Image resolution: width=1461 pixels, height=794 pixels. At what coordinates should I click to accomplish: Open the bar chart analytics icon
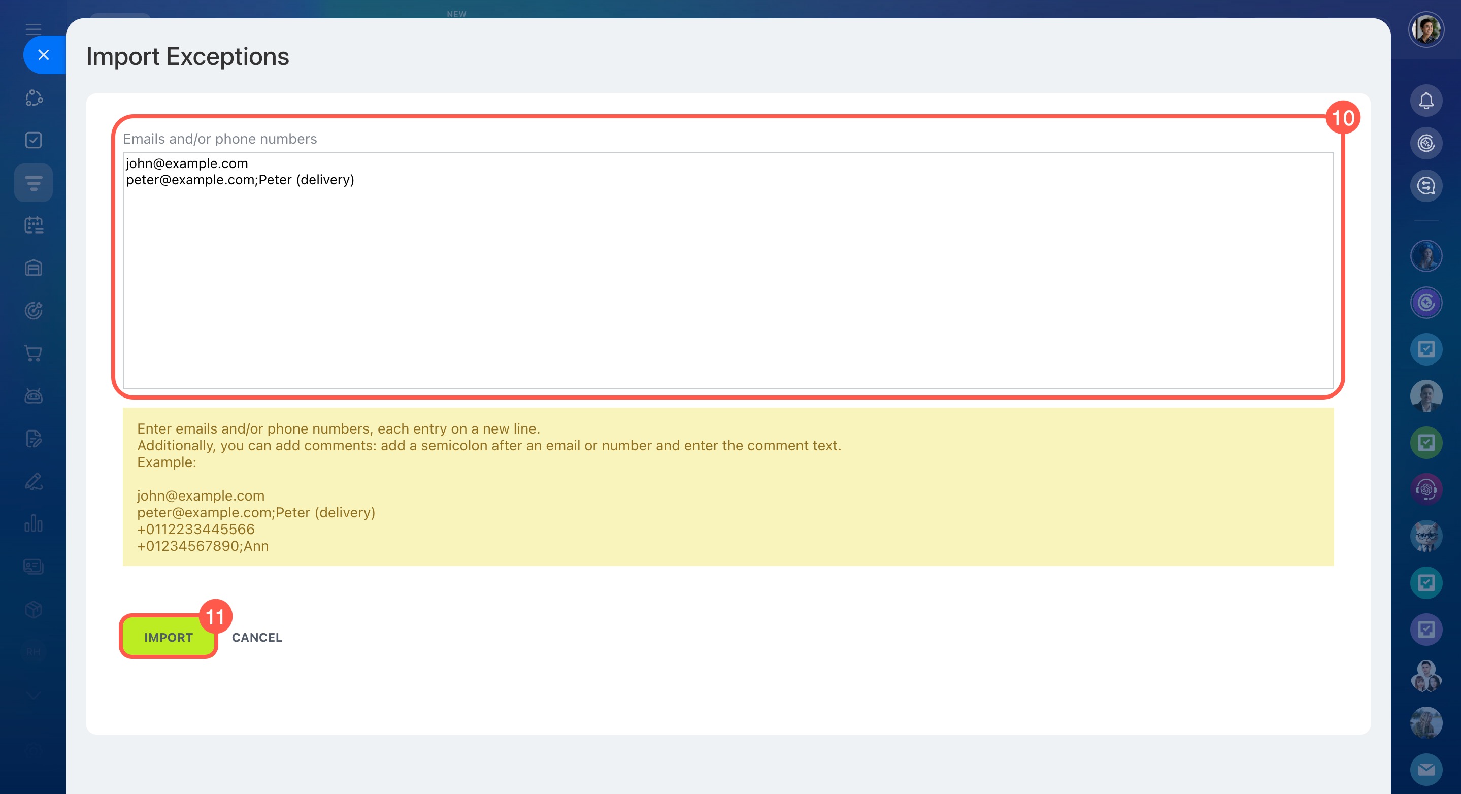[34, 523]
